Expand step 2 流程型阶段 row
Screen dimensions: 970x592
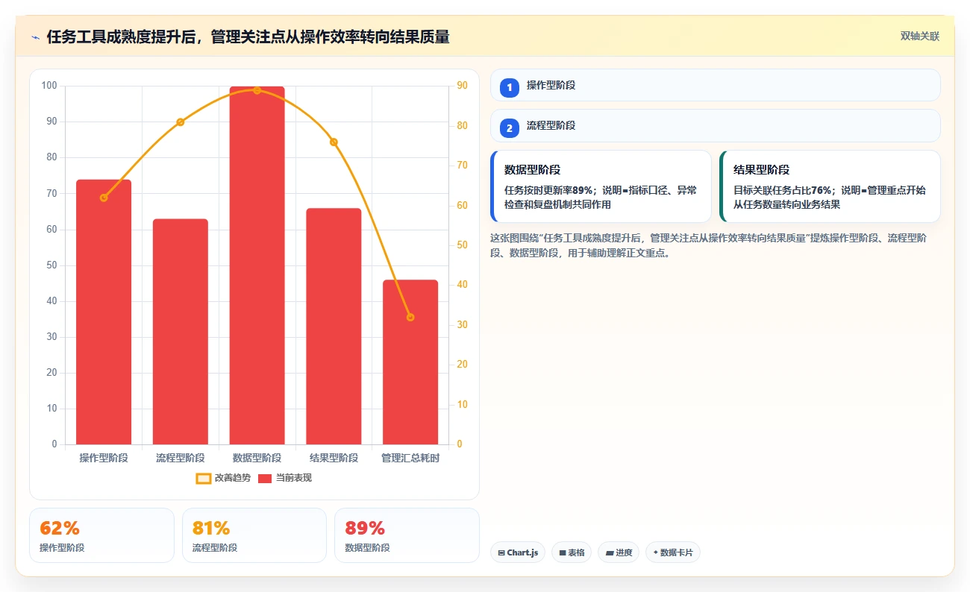(715, 125)
